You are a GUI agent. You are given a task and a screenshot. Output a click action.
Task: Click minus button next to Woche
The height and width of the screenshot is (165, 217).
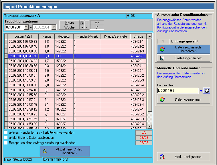(x=86, y=27)
